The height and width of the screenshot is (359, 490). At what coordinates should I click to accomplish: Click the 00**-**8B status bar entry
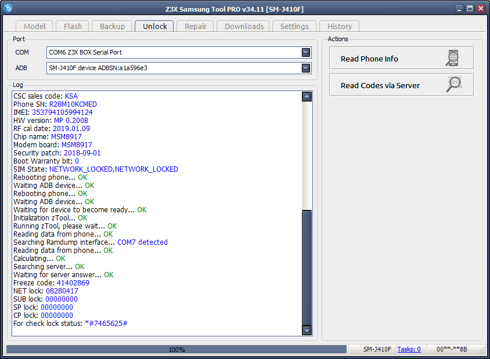coord(452,349)
